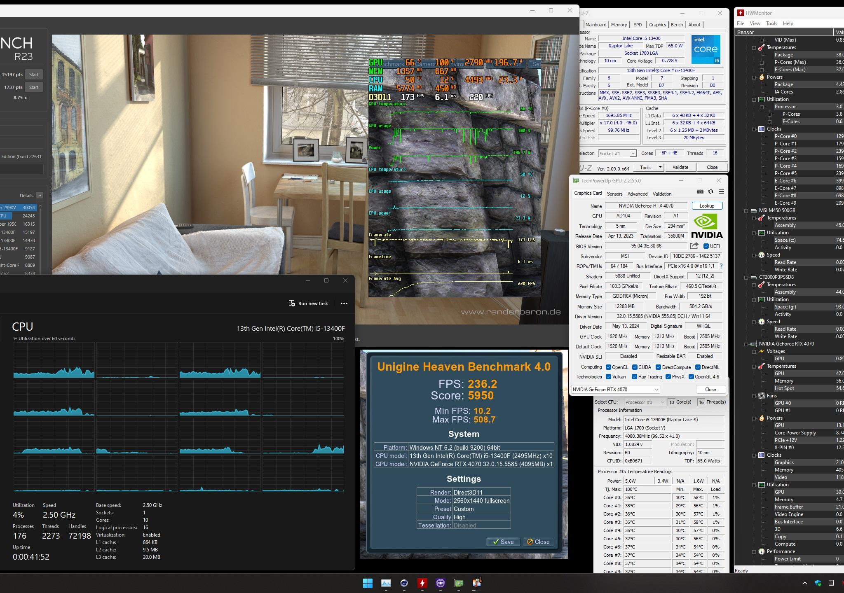Image resolution: width=844 pixels, height=593 pixels.
Task: Switch to CPU-Z Bench tab
Action: 677,25
